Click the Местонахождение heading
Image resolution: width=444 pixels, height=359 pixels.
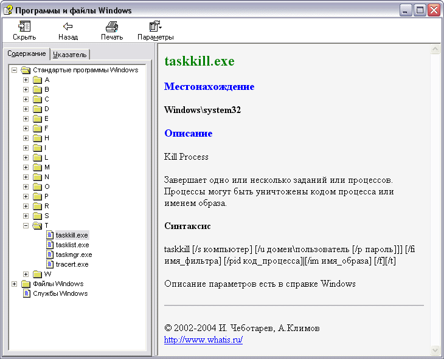tap(209, 86)
